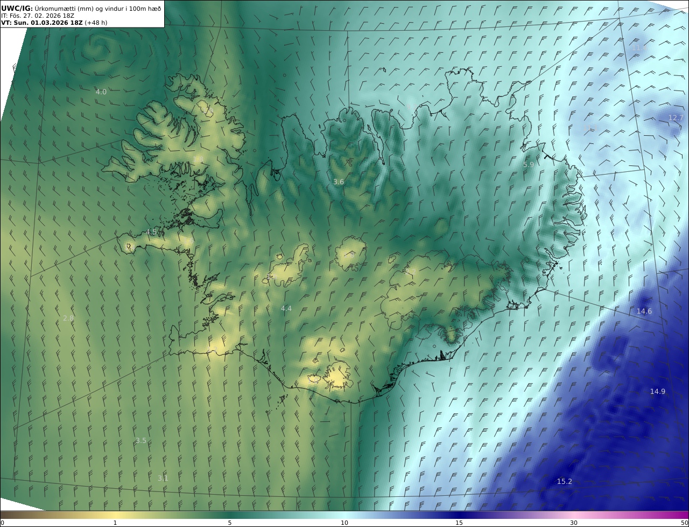Image resolution: width=689 pixels, height=527 pixels.
Task: Click the map value label '14.6'
Action: point(644,311)
